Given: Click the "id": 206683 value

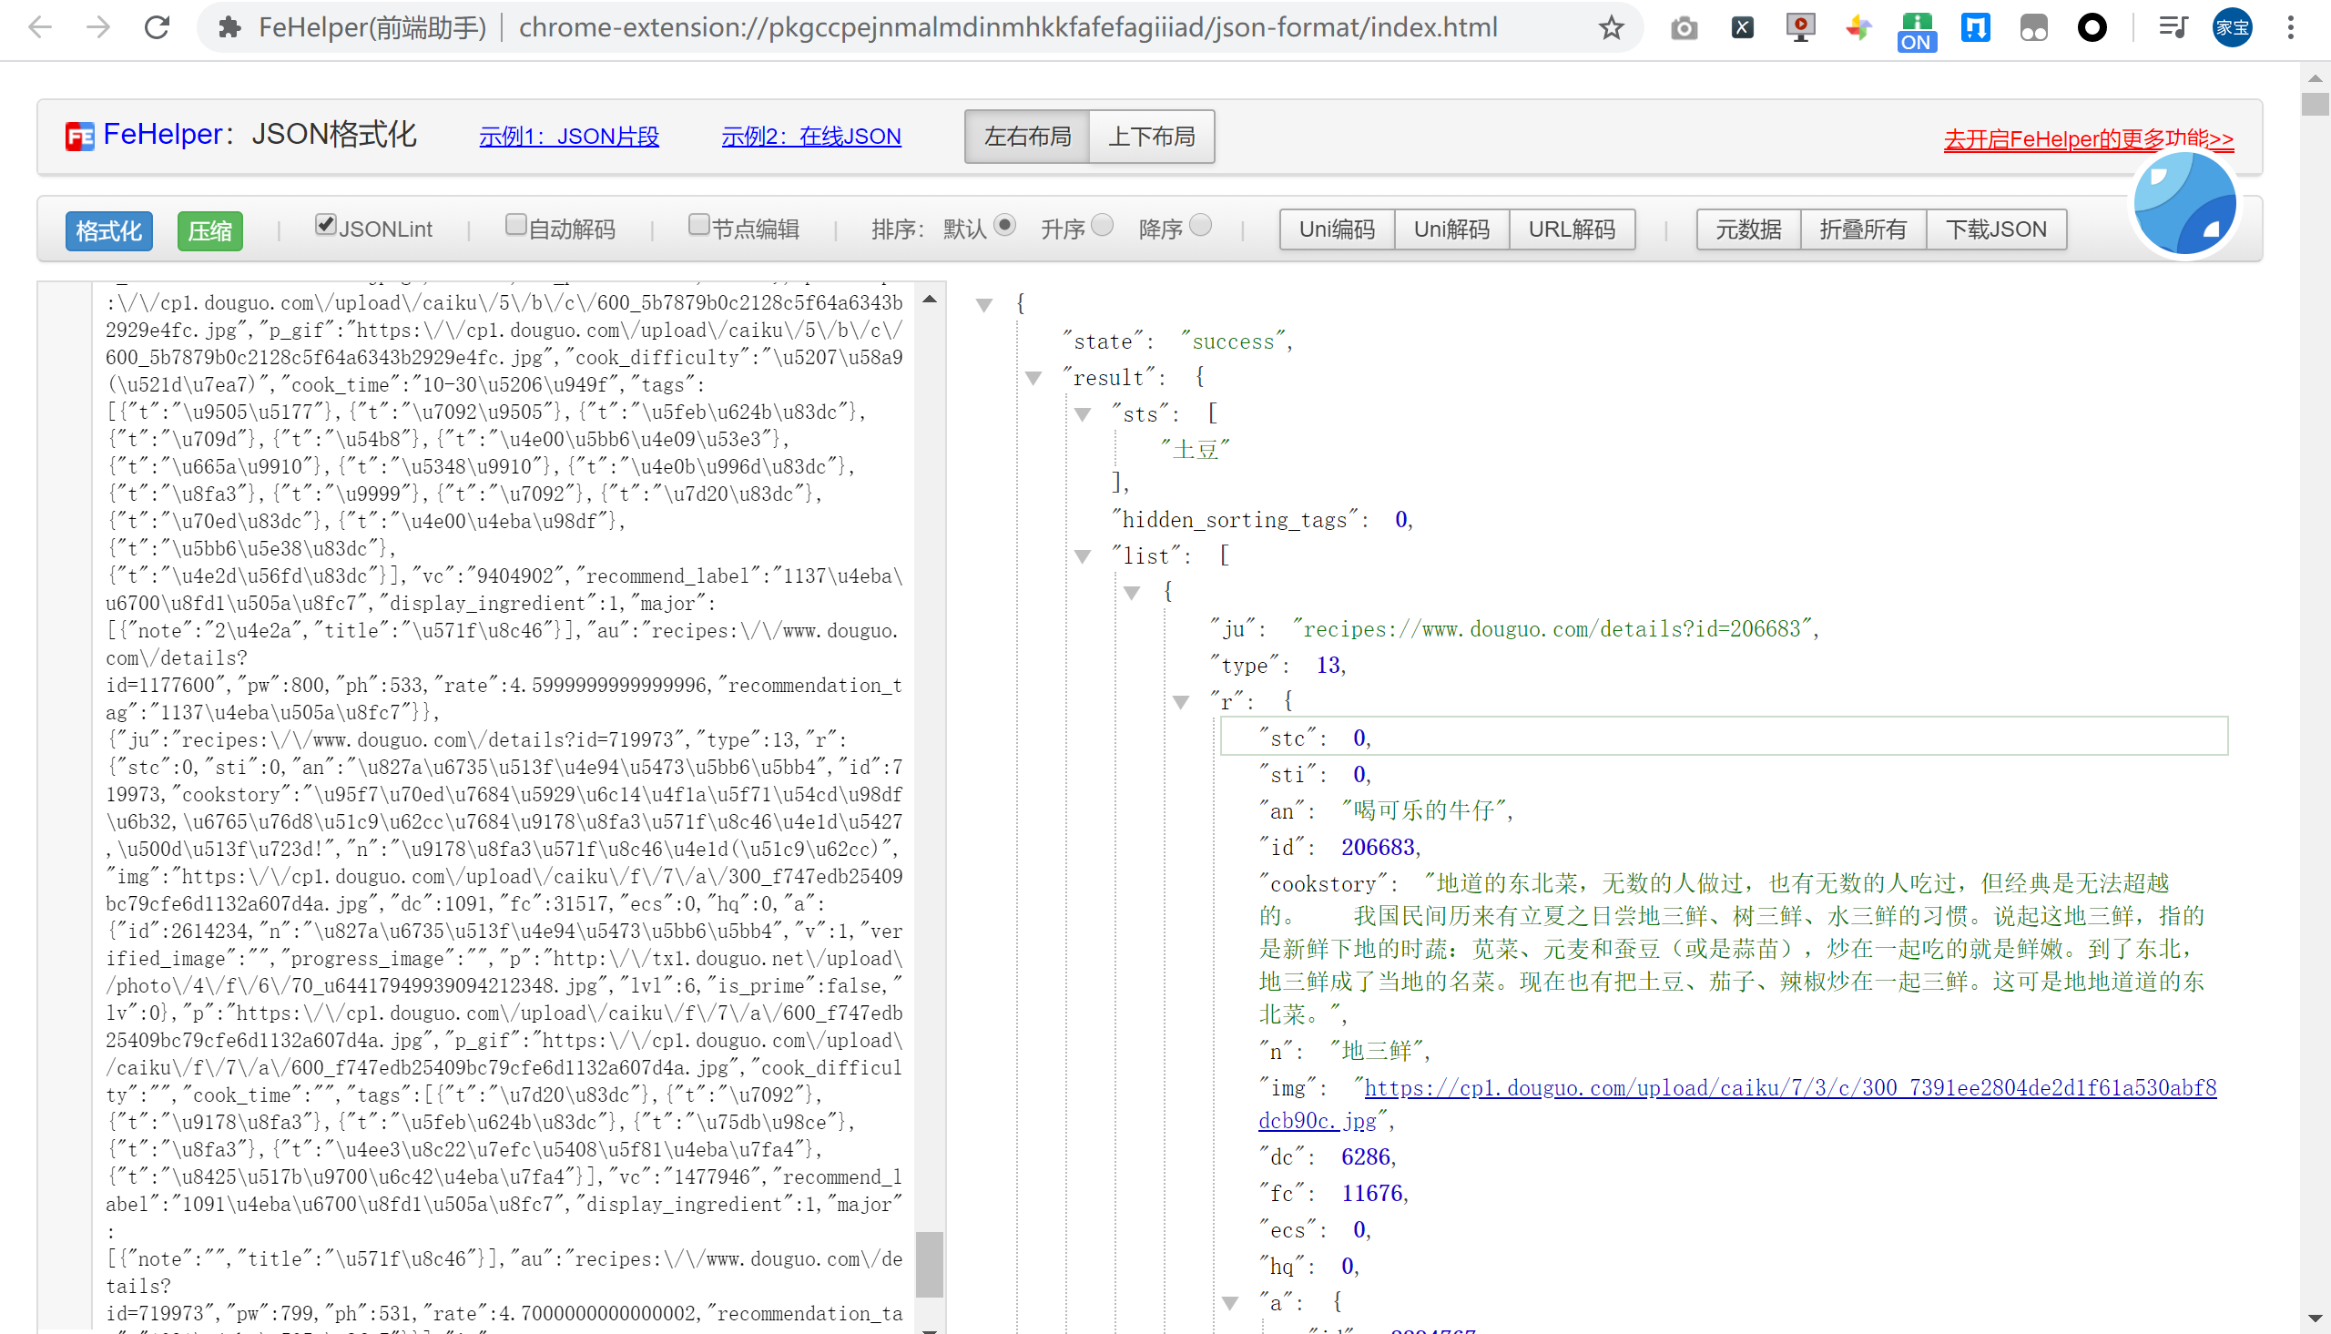Looking at the screenshot, I should tap(1379, 848).
